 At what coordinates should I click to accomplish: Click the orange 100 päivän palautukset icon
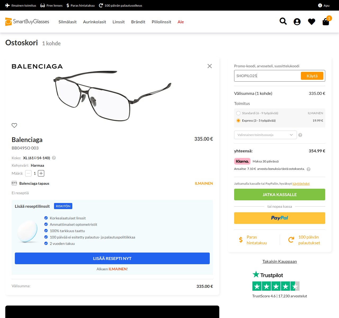pyautogui.click(x=291, y=240)
